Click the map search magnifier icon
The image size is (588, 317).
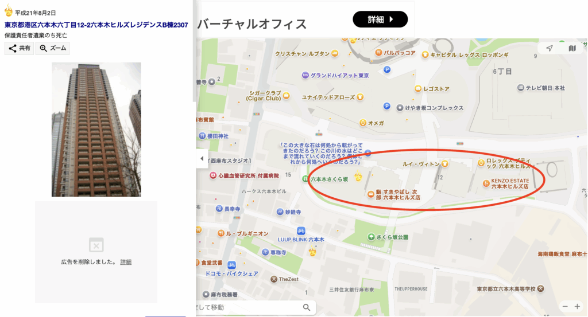[x=307, y=307]
